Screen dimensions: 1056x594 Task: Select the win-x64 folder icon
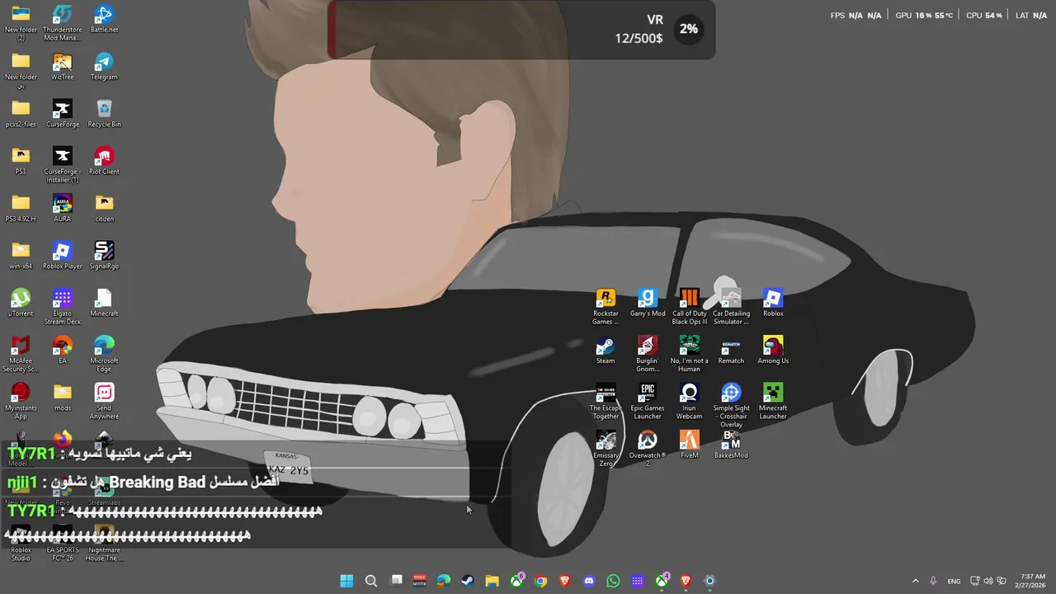(x=21, y=256)
